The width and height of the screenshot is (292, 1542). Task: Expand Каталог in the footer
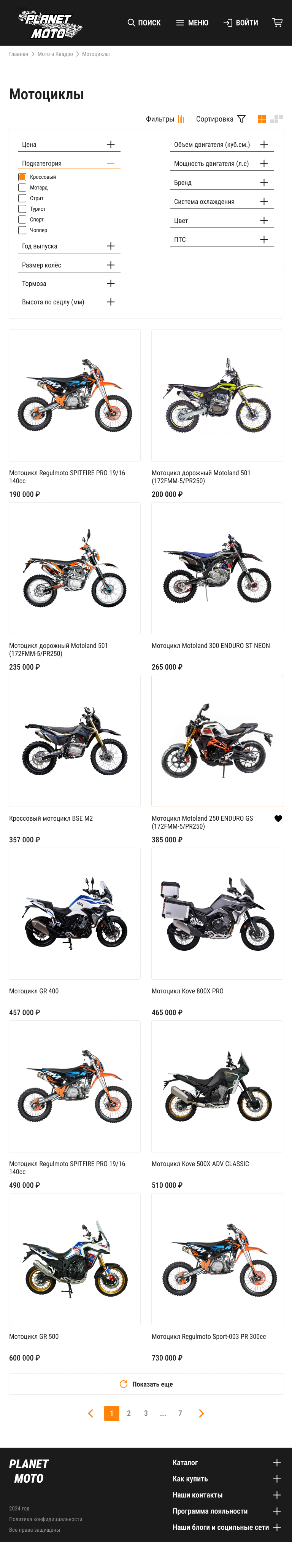coord(227,1462)
